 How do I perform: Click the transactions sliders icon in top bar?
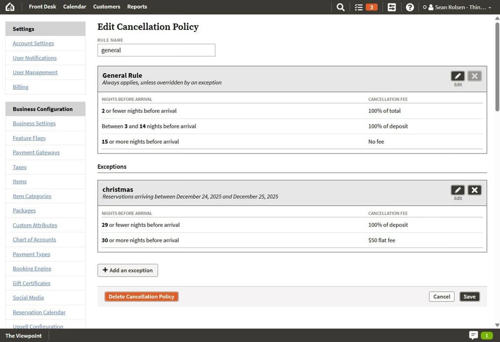click(391, 7)
